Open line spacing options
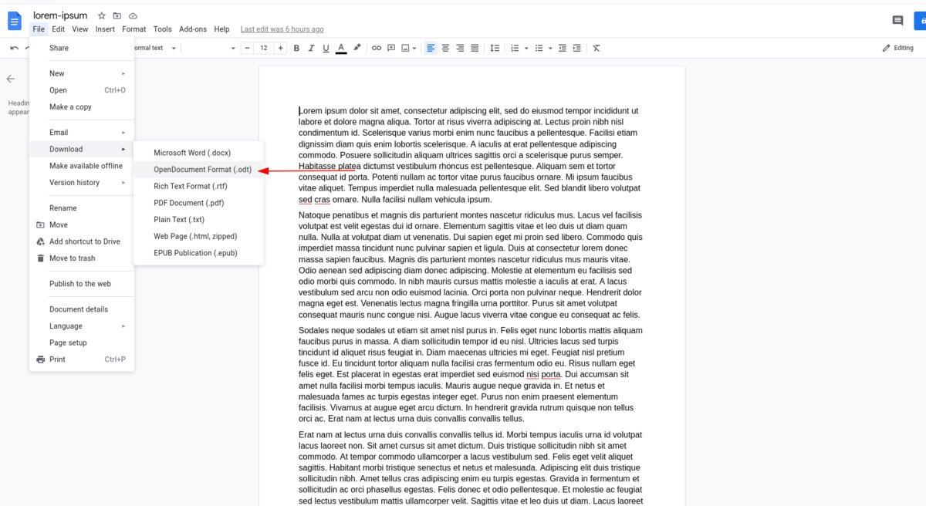This screenshot has width=926, height=506. tap(495, 48)
